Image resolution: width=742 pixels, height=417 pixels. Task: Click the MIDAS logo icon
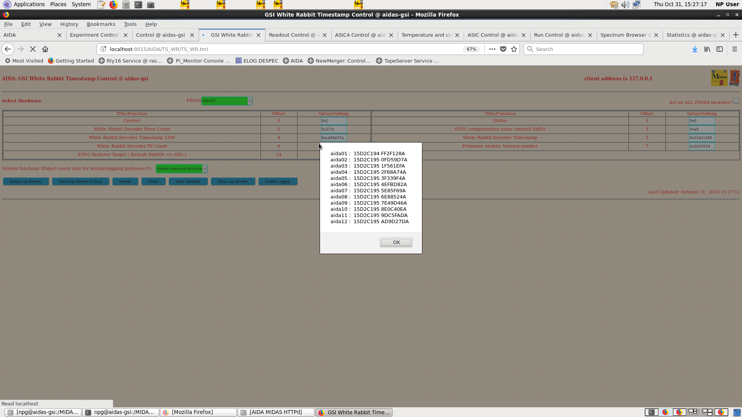point(719,78)
